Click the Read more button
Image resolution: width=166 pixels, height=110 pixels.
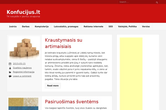(x=53, y=86)
